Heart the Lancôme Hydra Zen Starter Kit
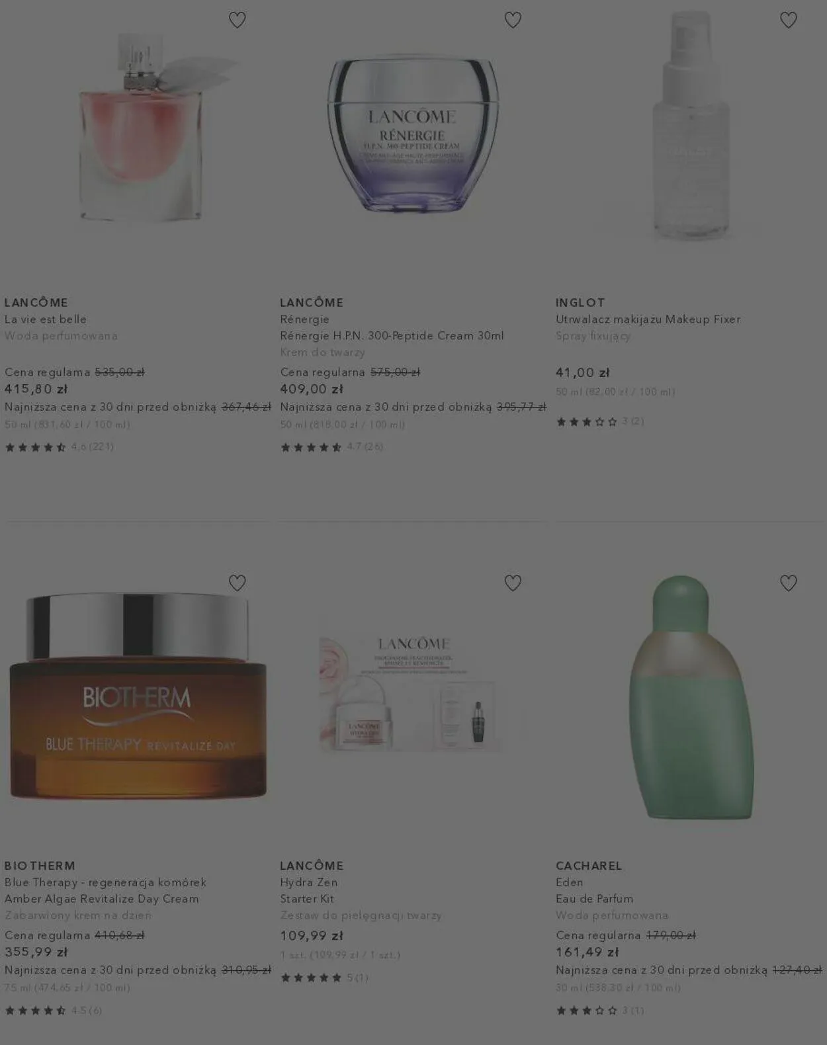 point(513,583)
